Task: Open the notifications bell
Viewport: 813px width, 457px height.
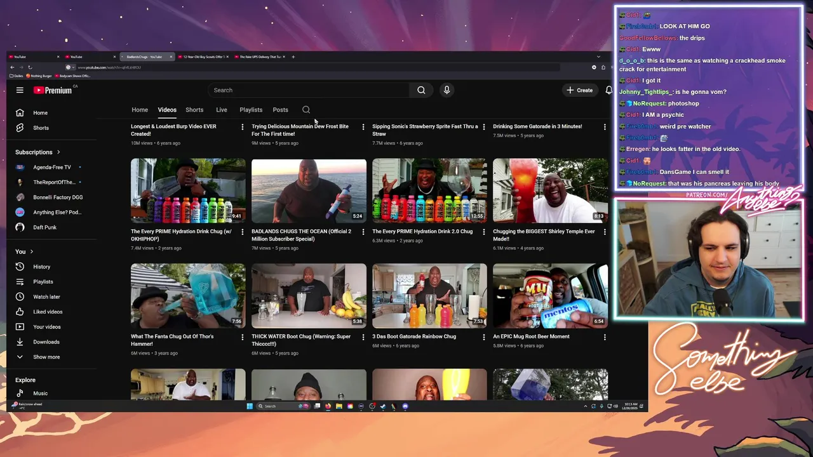Action: click(608, 90)
